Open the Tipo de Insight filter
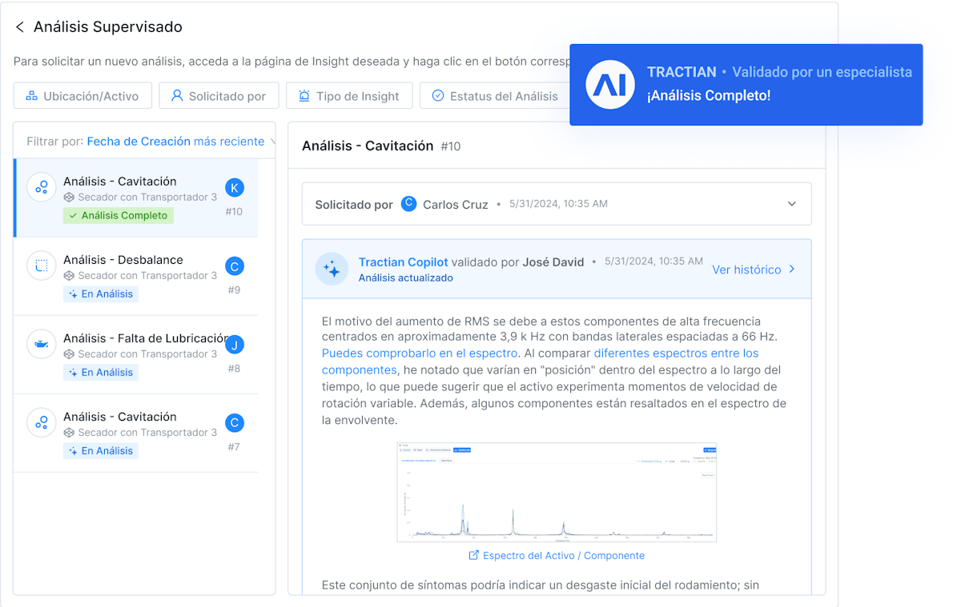The width and height of the screenshot is (961, 607). coord(348,96)
